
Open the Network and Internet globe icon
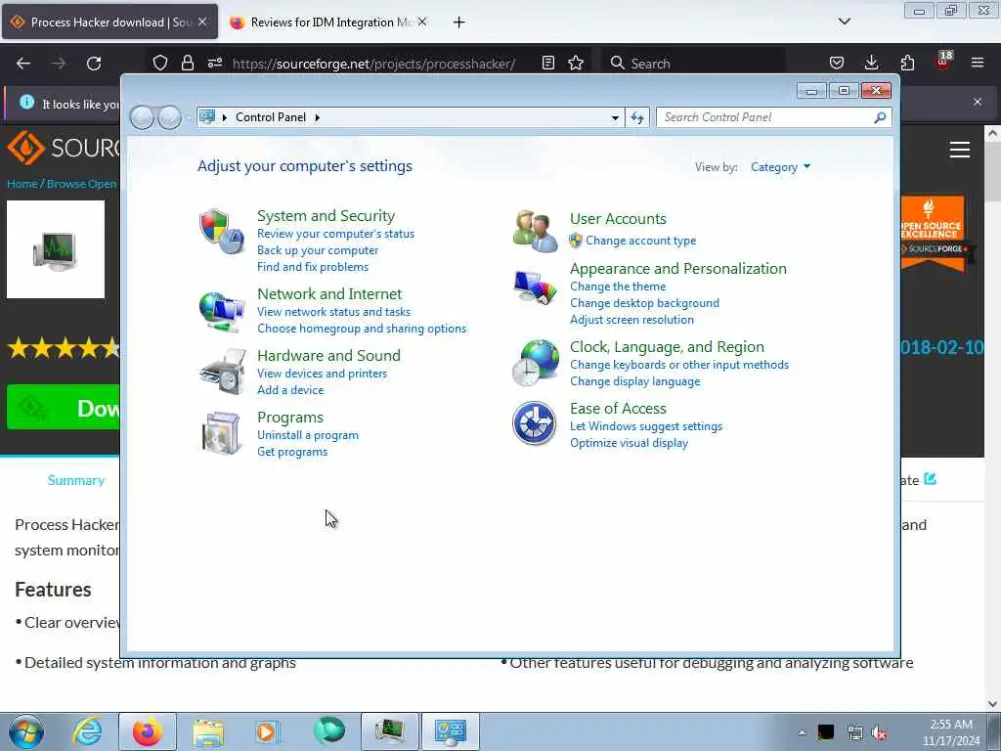(222, 311)
